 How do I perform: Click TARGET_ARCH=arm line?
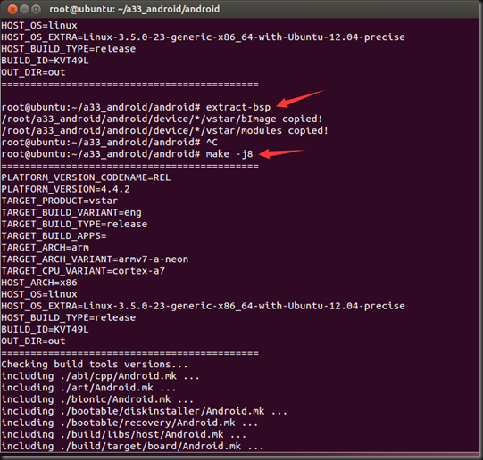click(45, 248)
